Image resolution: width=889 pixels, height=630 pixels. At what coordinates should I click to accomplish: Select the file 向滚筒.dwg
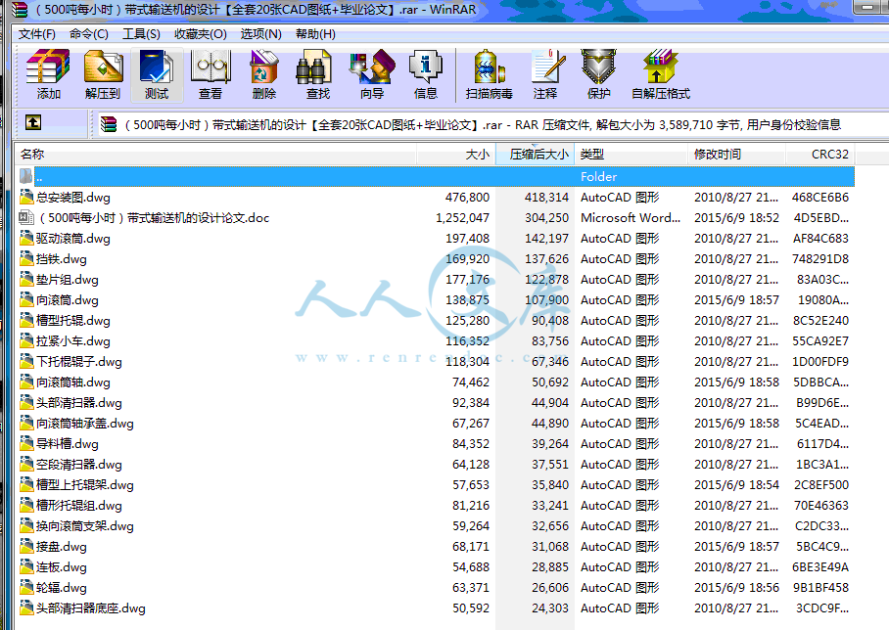point(68,299)
